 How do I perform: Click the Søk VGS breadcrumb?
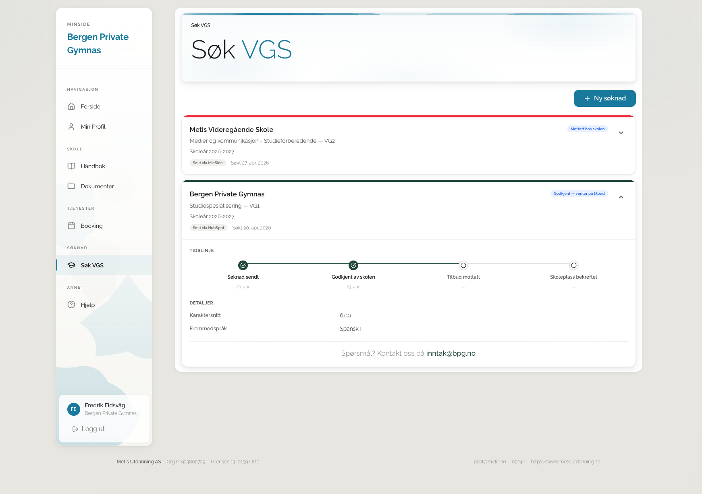point(201,25)
